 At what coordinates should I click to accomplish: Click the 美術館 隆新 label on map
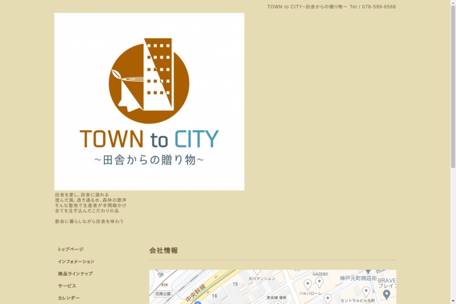coord(276,298)
